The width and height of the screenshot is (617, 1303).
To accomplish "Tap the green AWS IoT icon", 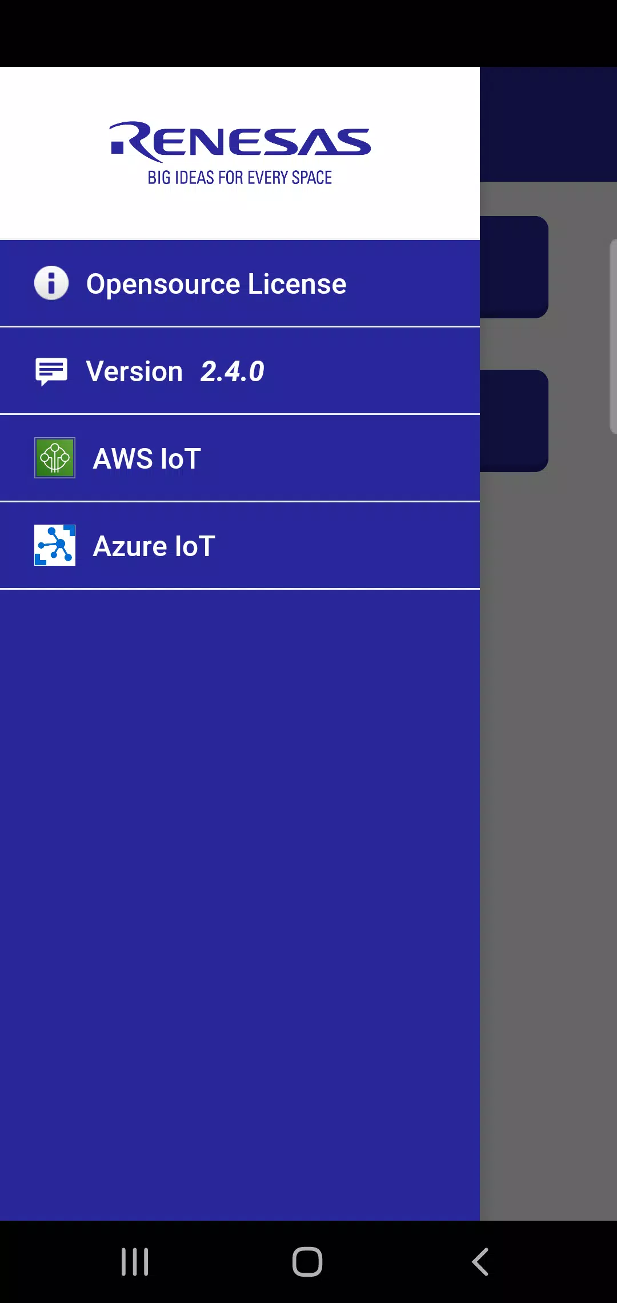I will (55, 458).
